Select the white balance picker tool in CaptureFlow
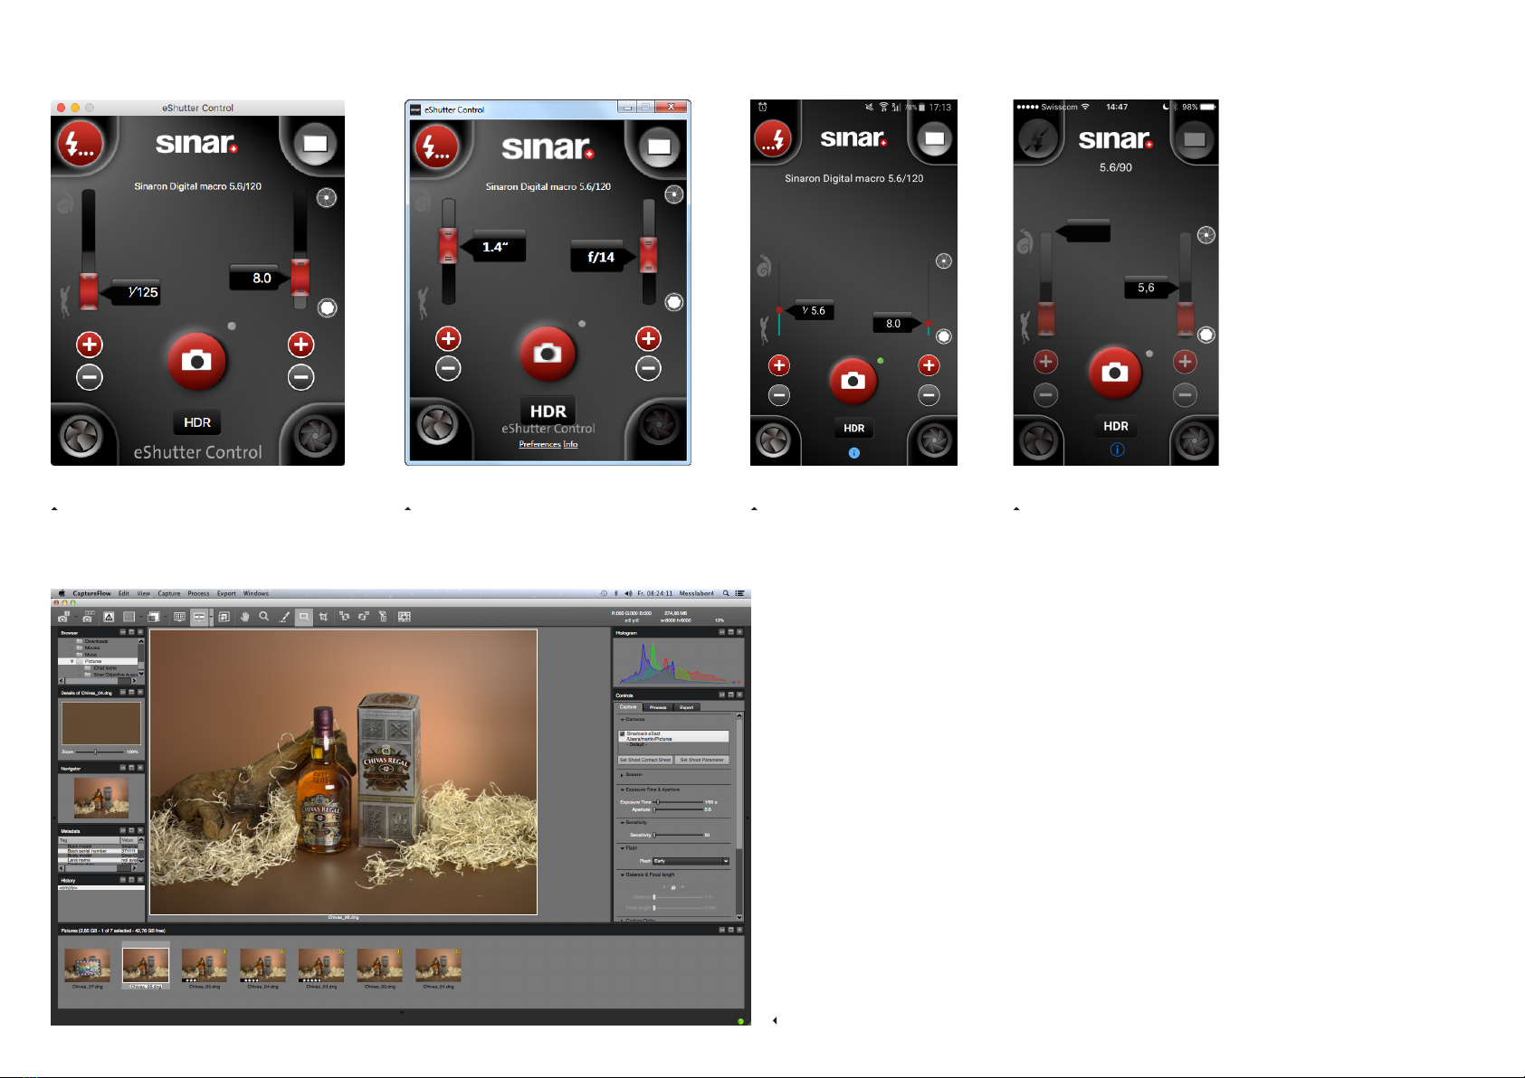This screenshot has height=1078, width=1525. tap(284, 617)
